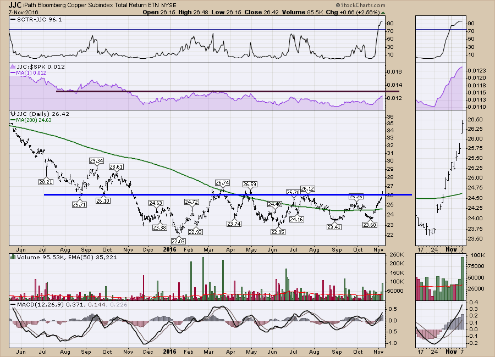Click the 25.26 price label

356,197
